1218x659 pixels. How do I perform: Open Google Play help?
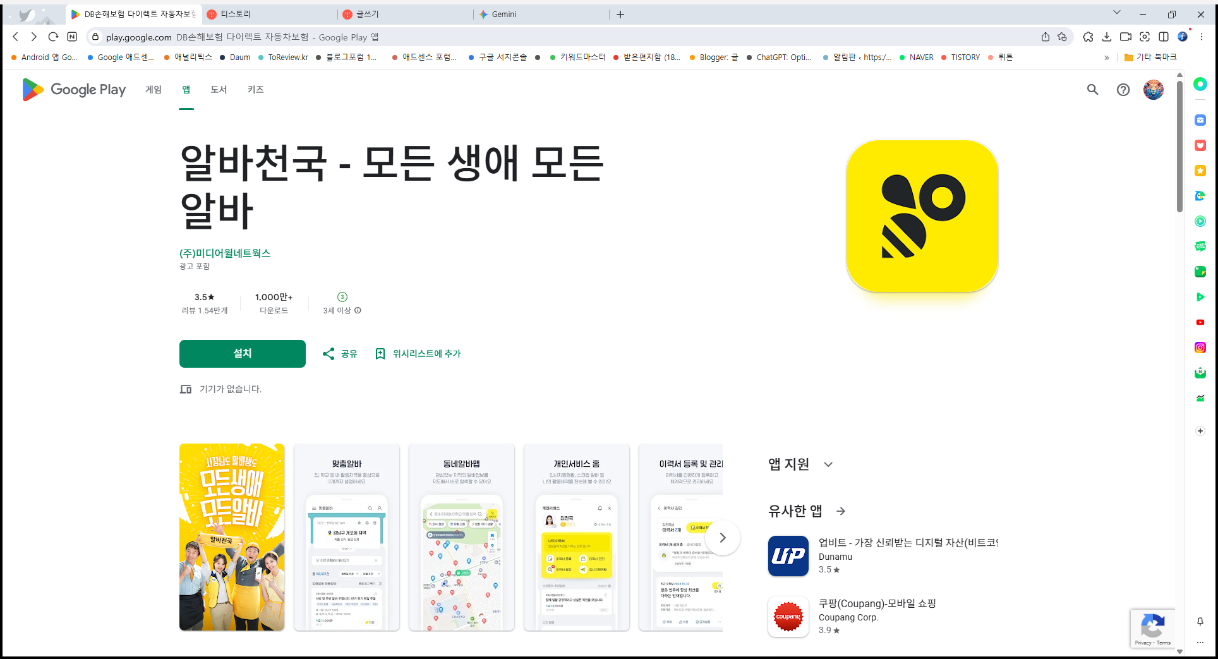[x=1123, y=90]
